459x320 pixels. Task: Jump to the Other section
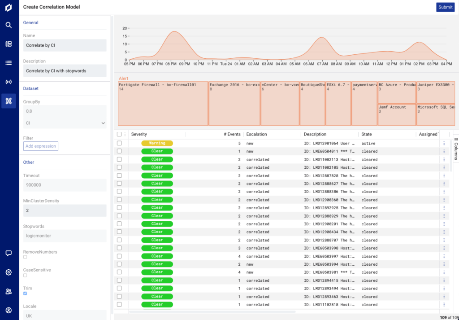(x=29, y=162)
